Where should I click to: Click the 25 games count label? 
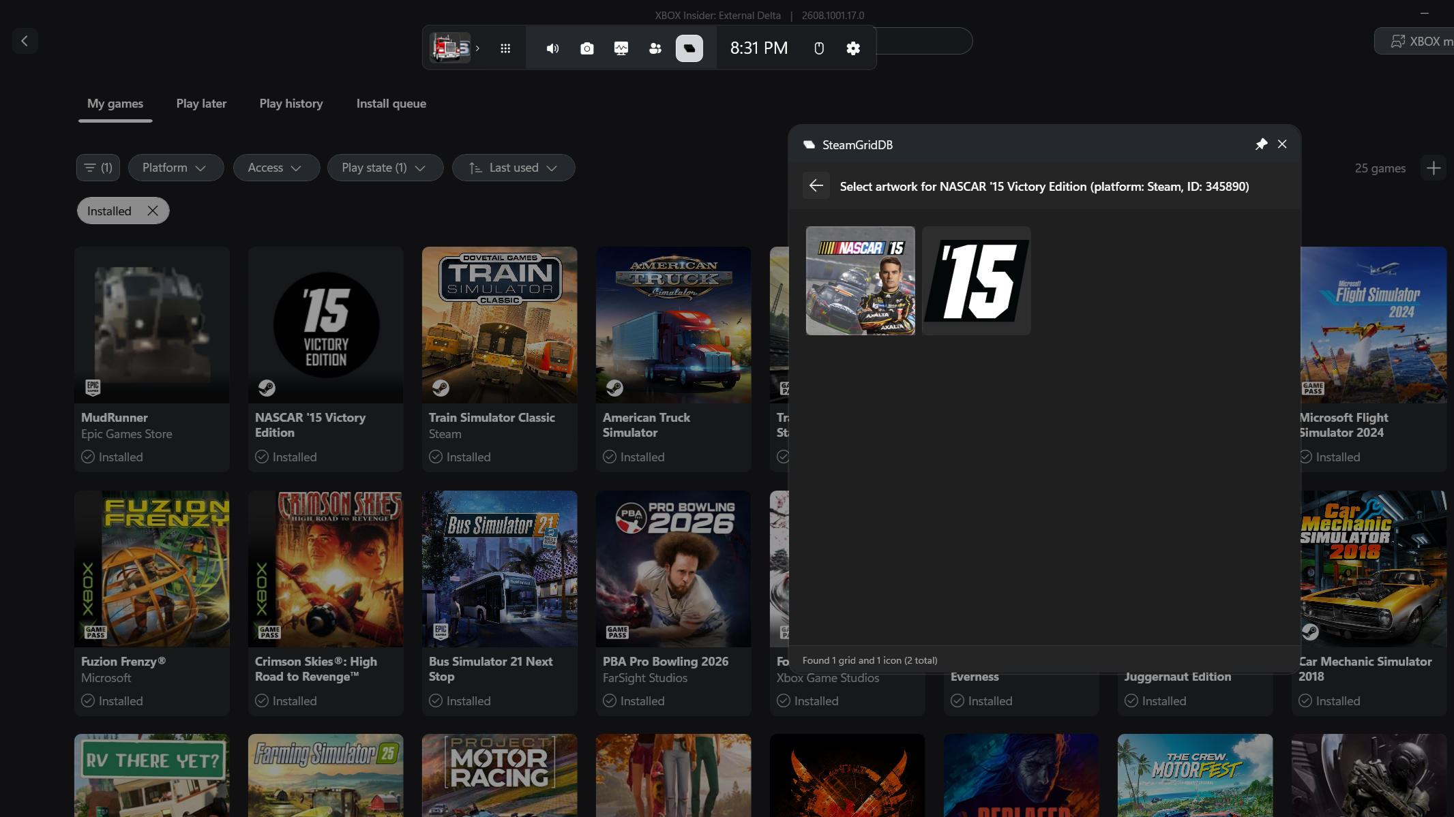[x=1380, y=168]
